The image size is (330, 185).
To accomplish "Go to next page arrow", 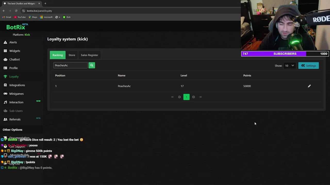I will 193,97.
